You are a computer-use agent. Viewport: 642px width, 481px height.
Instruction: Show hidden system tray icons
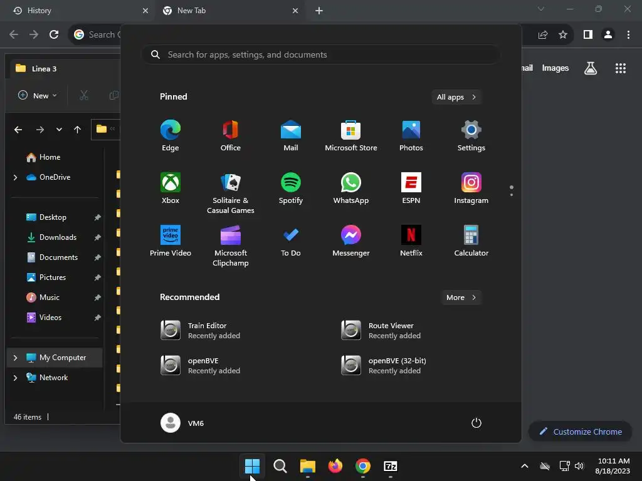[525, 466]
